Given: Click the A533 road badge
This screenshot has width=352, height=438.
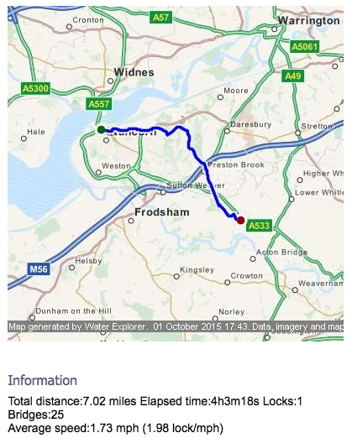Looking at the screenshot, I should (259, 226).
